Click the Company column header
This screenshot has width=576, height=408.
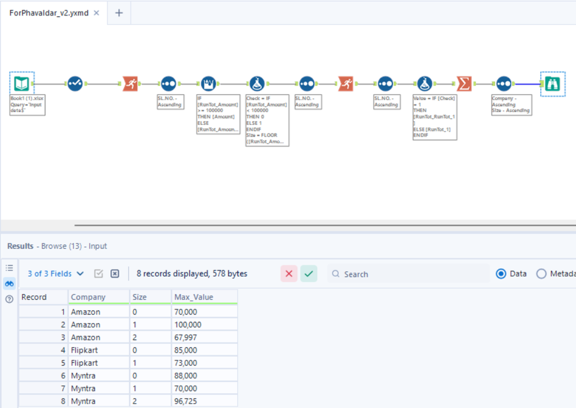pyautogui.click(x=99, y=297)
